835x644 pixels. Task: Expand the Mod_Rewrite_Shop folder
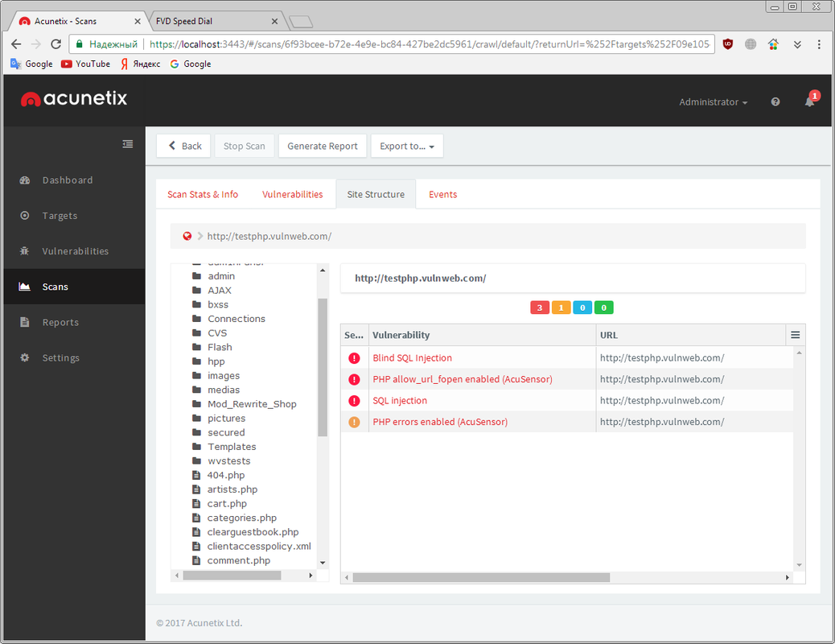[x=252, y=404]
